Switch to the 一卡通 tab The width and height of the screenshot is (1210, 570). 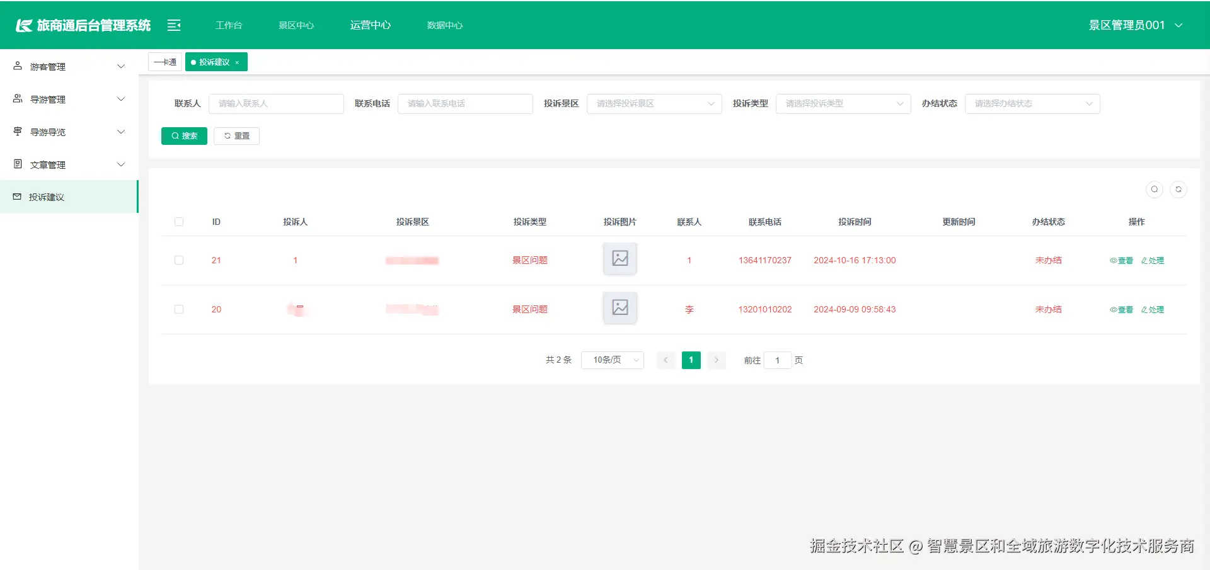click(x=164, y=62)
